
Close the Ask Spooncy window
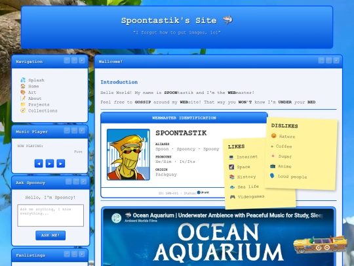[x=83, y=181]
